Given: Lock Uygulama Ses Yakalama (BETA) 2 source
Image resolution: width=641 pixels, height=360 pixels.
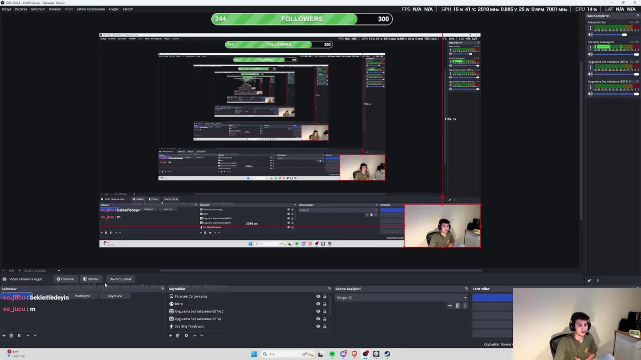Looking at the screenshot, I should (x=325, y=311).
